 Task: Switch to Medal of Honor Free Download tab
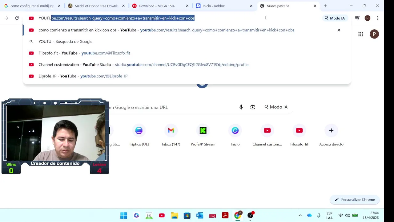click(96, 6)
